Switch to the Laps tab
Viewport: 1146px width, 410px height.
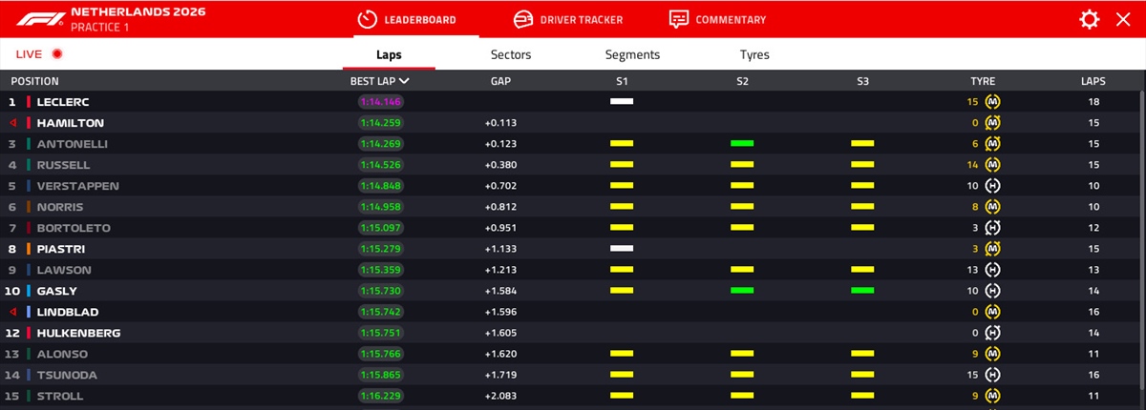[389, 54]
